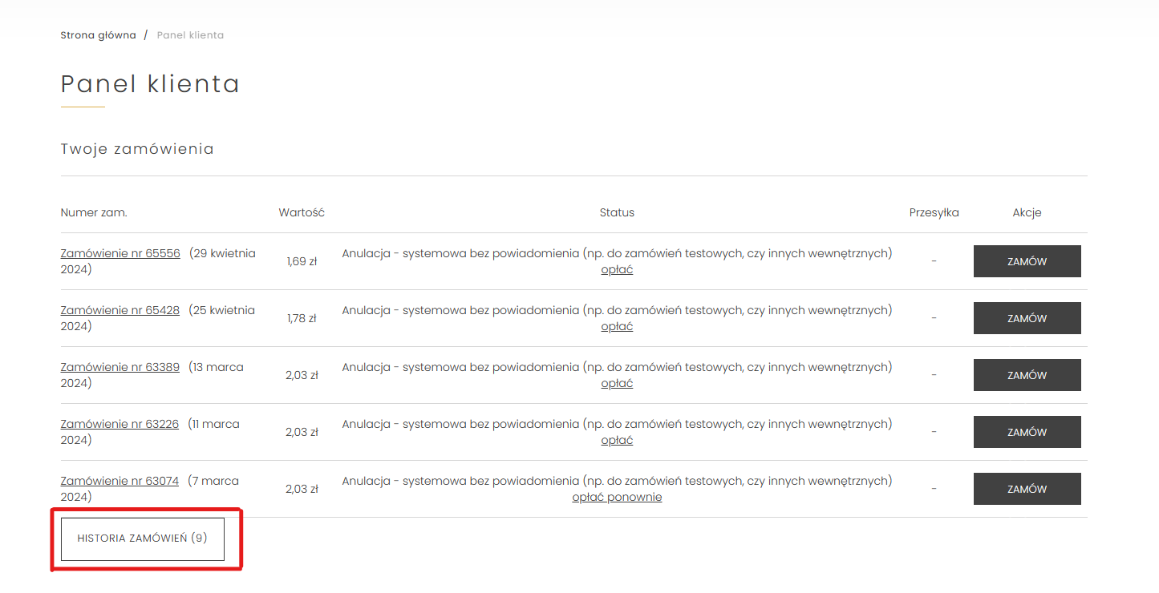Click opłać ponownie for order 63074
Image resolution: width=1159 pixels, height=593 pixels.
[617, 497]
